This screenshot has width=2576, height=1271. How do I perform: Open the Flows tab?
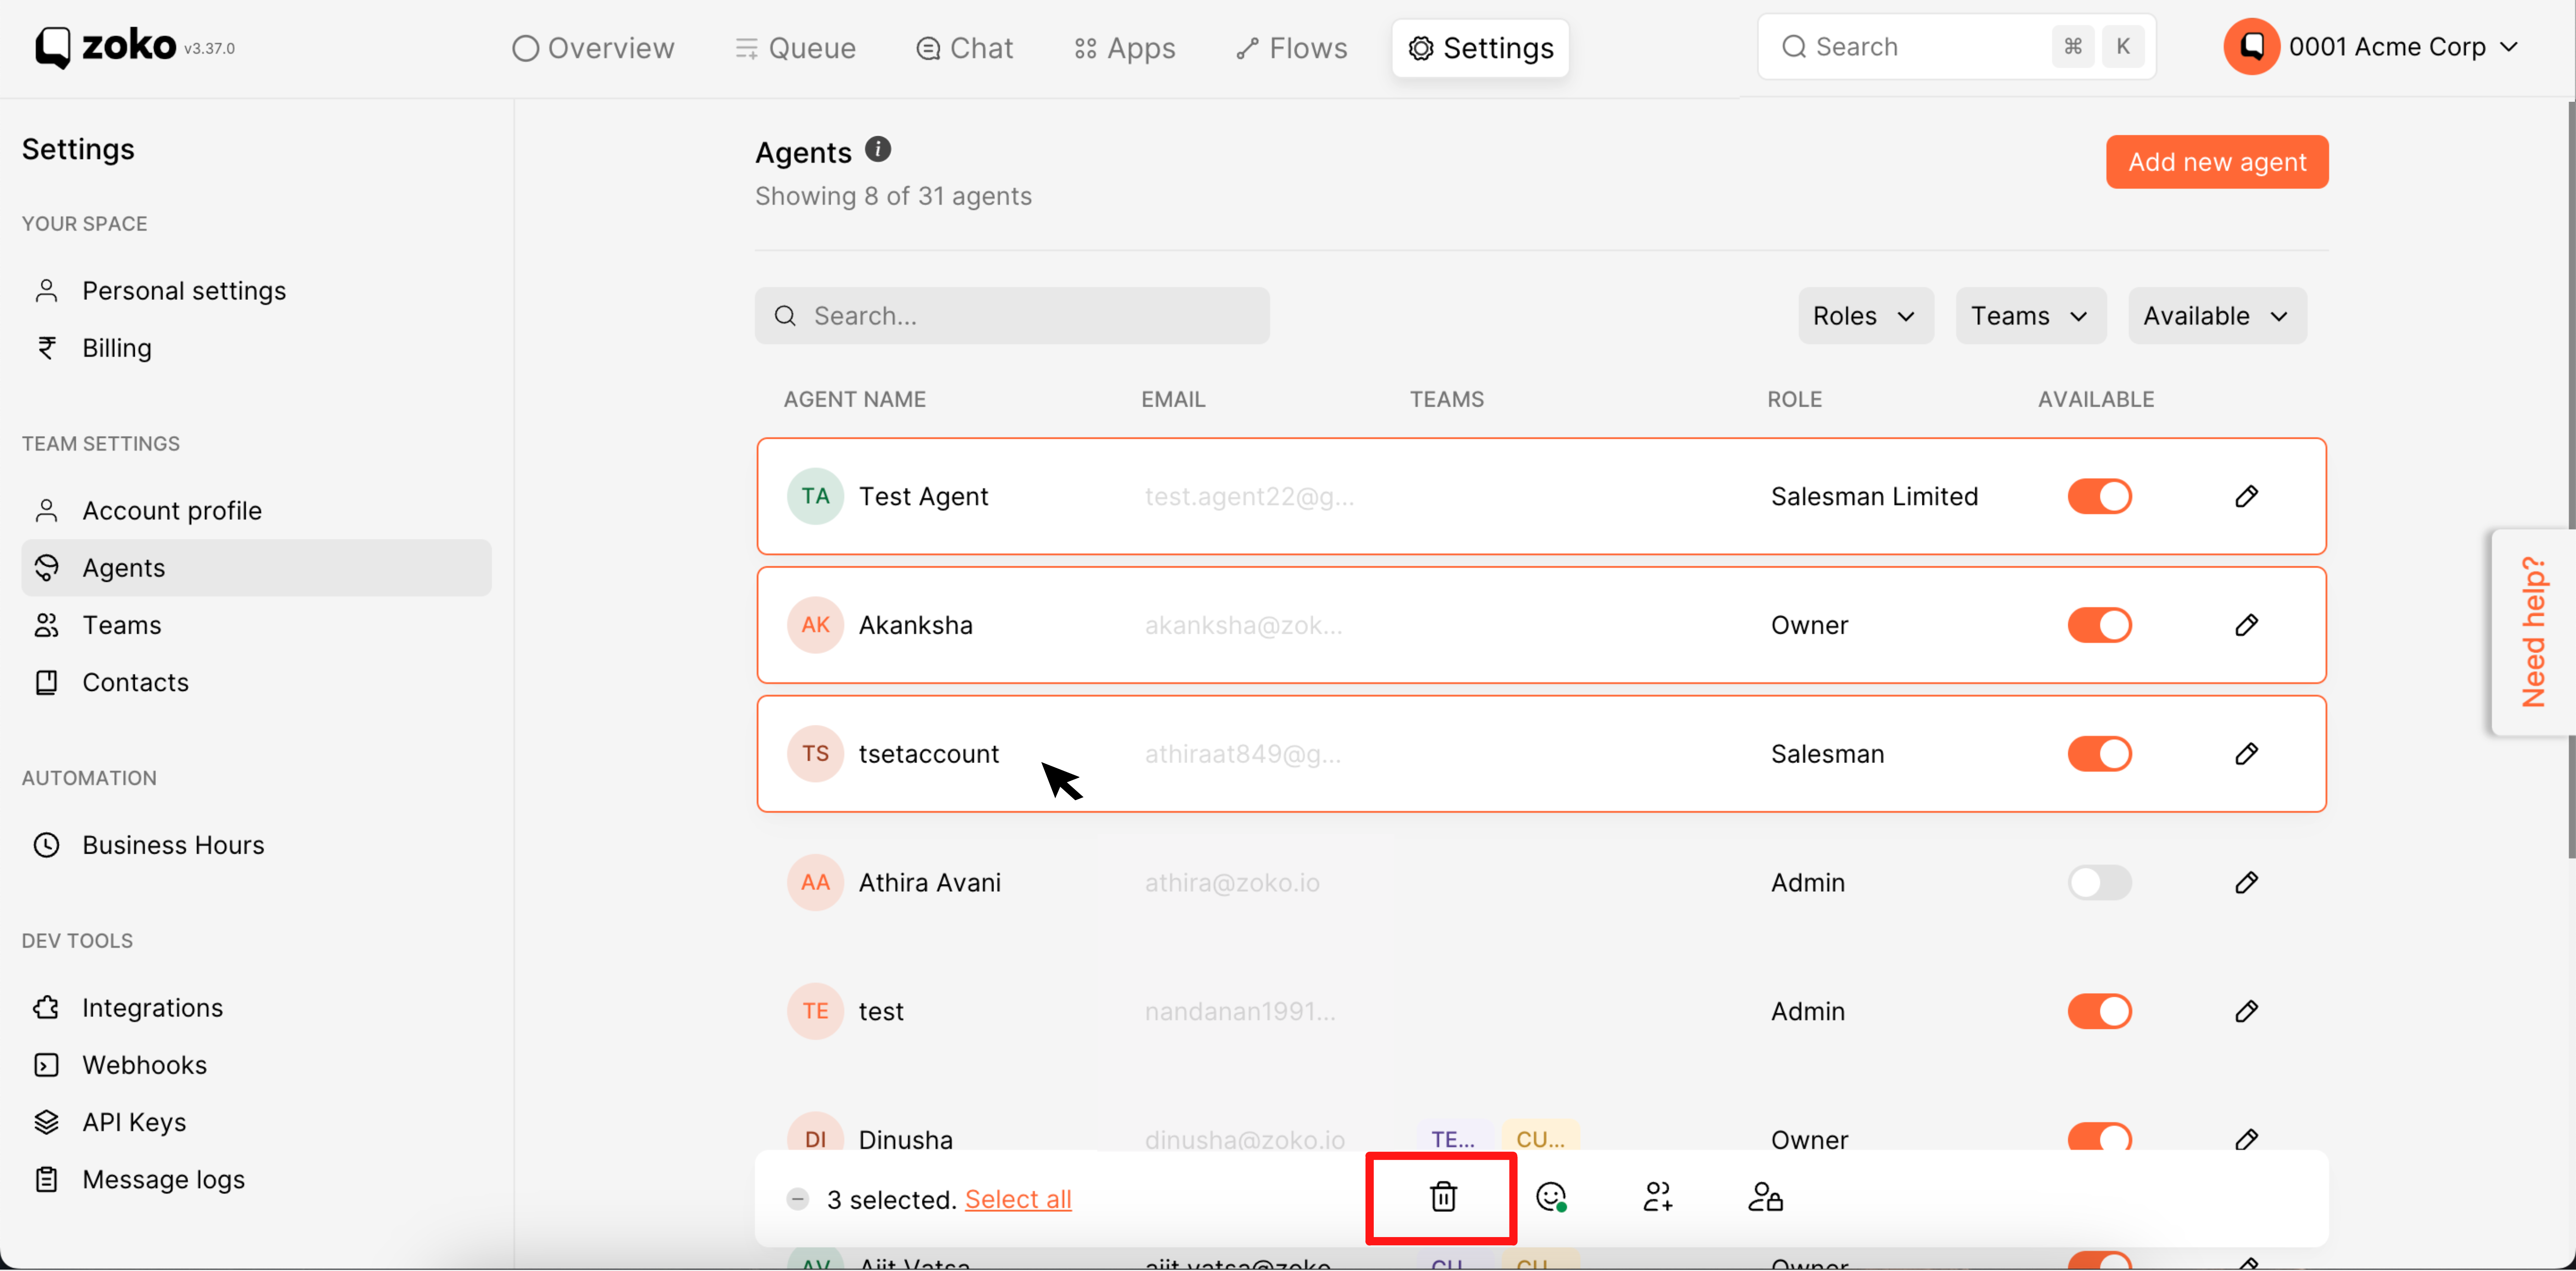pos(1291,48)
